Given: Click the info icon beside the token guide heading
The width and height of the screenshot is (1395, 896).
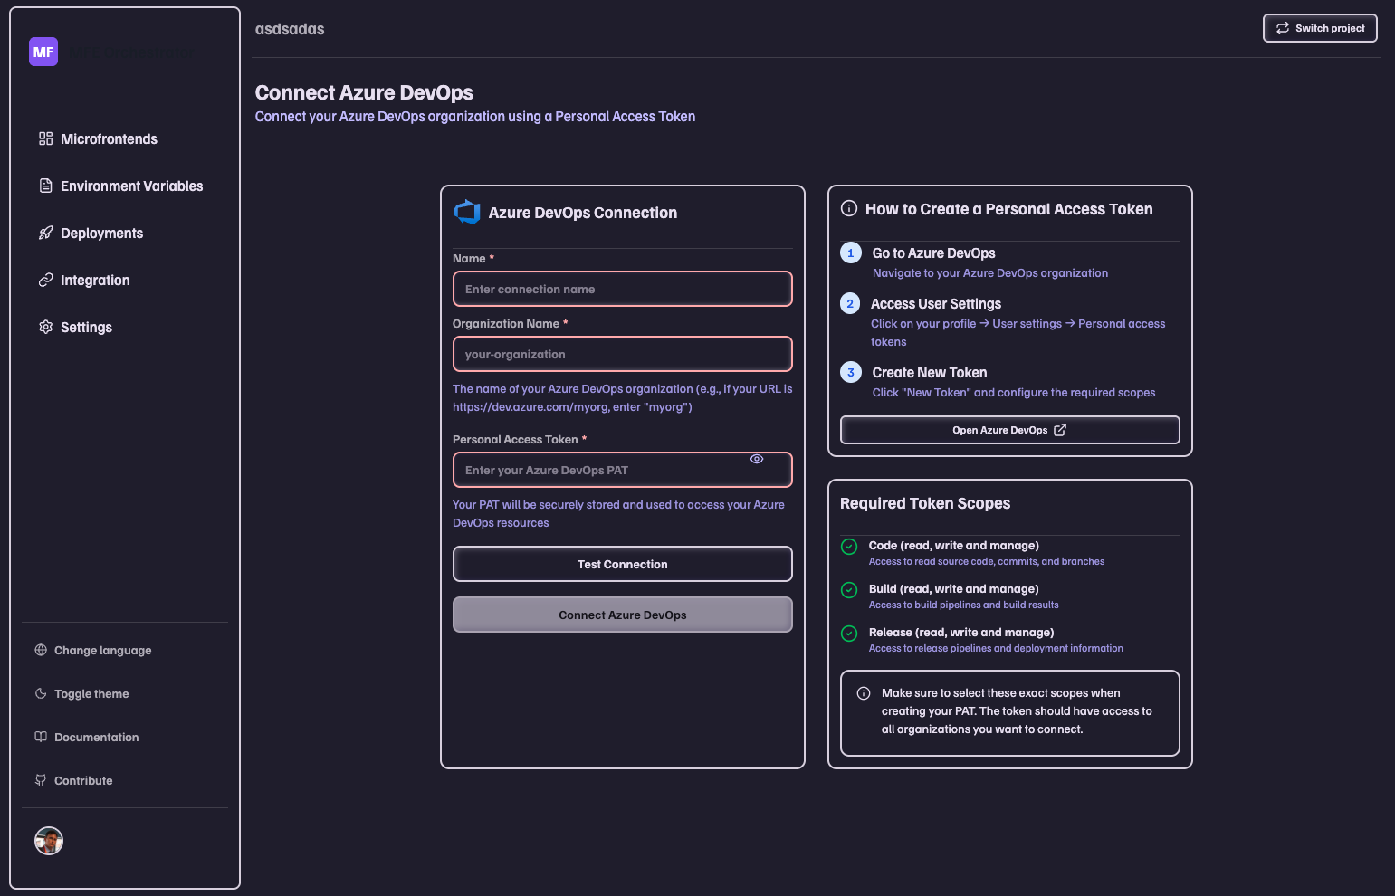Looking at the screenshot, I should pyautogui.click(x=849, y=208).
